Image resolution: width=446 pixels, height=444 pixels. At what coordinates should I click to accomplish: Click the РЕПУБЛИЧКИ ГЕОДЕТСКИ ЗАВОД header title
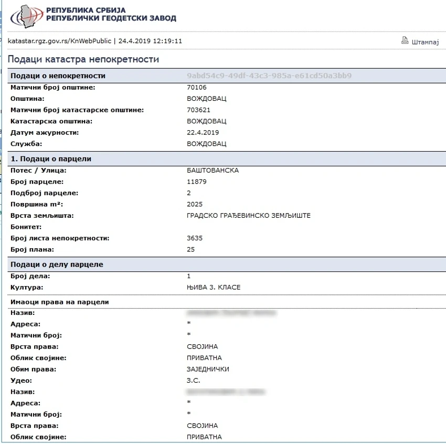coord(111,18)
